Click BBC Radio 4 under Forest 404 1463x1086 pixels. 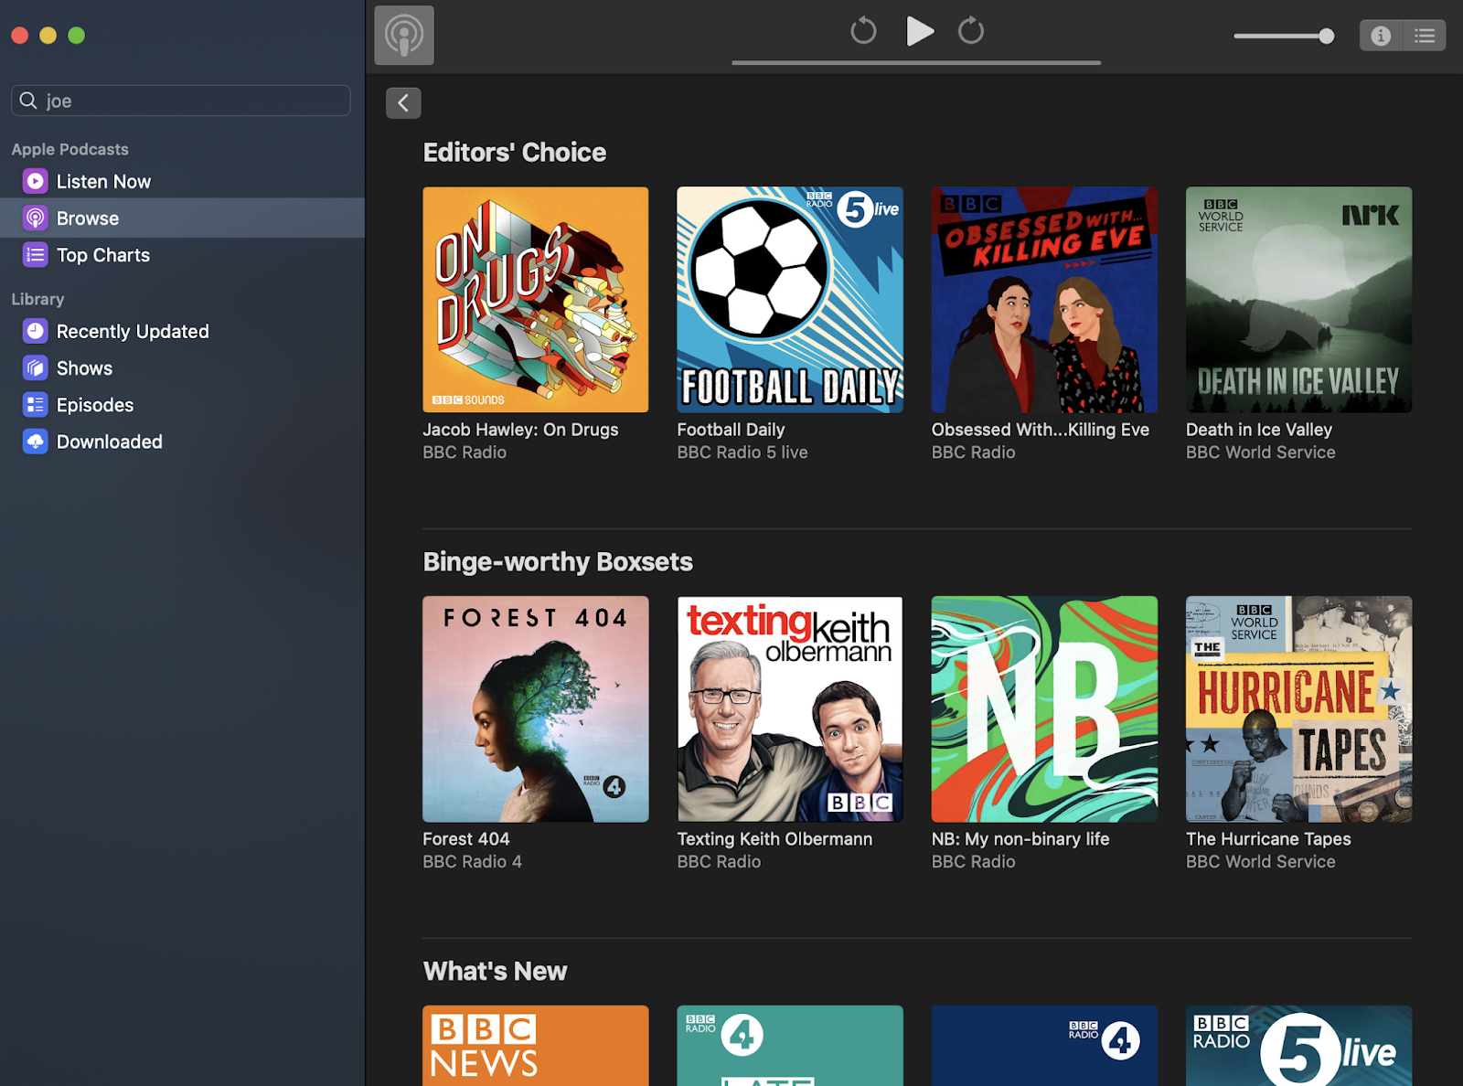[472, 862]
